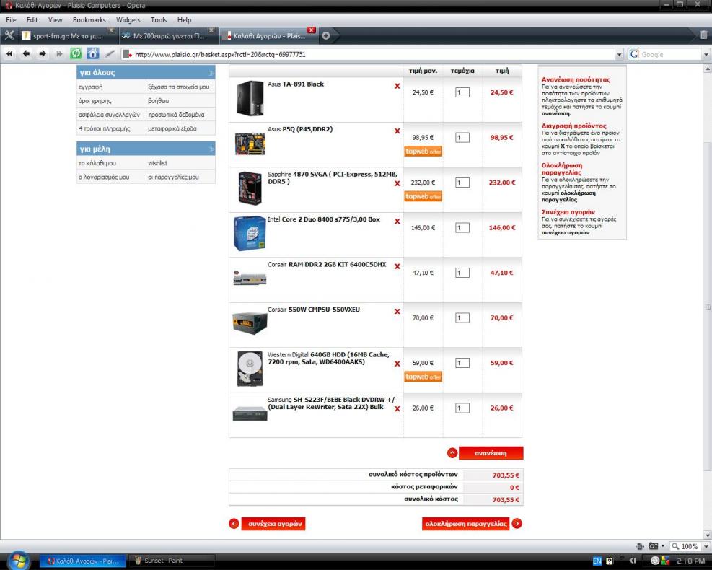Click quantity field for Samsung DVDRW
Image resolution: width=712 pixels, height=570 pixels.
[x=462, y=408]
